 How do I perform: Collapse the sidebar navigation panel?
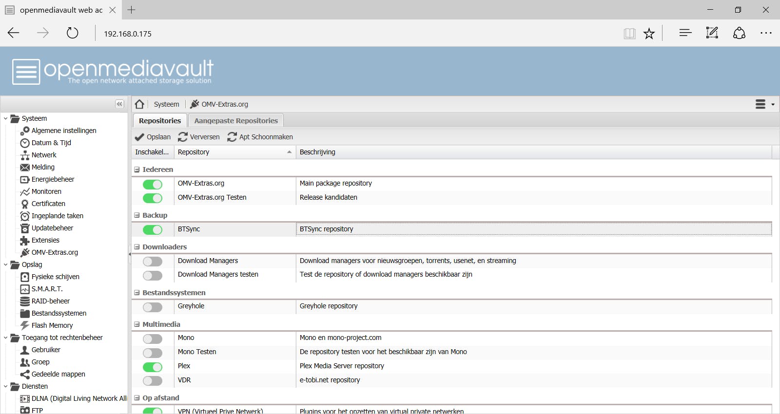119,104
